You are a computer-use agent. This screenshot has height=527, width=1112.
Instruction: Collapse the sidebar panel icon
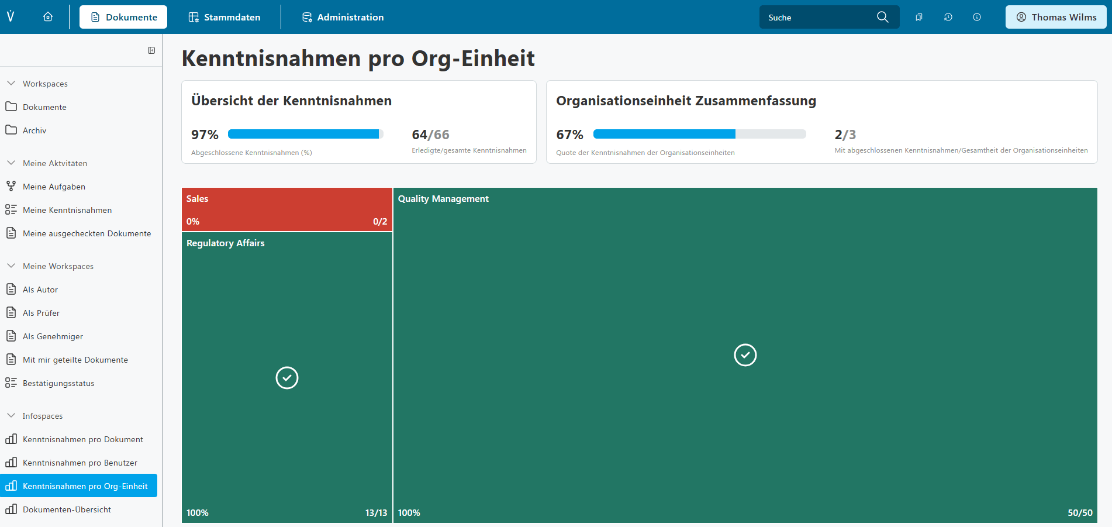151,50
